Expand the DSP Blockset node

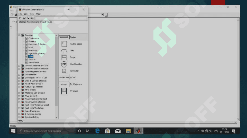[19, 75]
